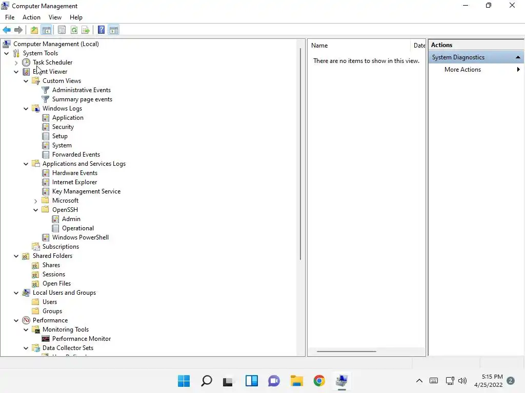Screen dimensions: 525x393
Task: Select Setup log
Action: [x=60, y=136]
